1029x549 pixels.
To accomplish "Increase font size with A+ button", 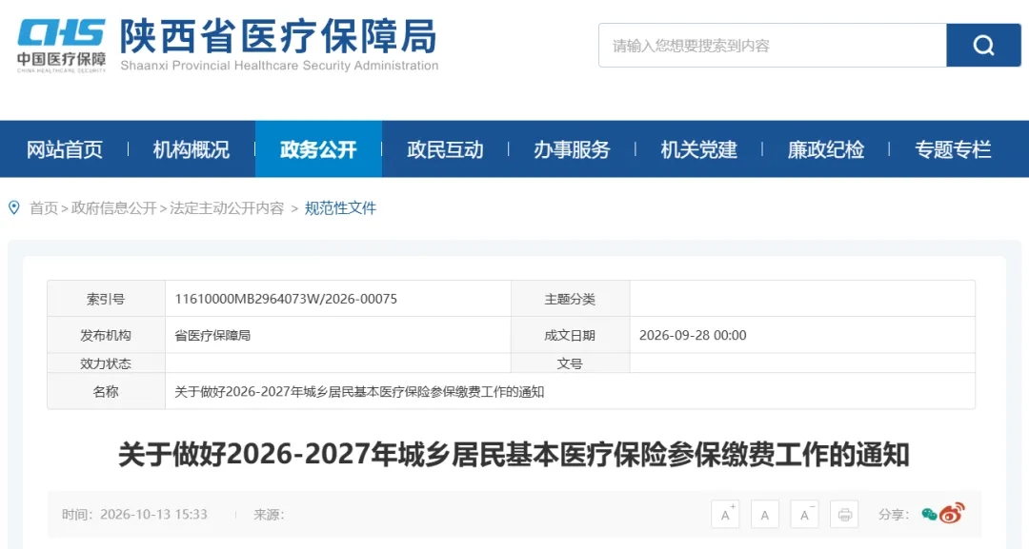I will coord(725,515).
